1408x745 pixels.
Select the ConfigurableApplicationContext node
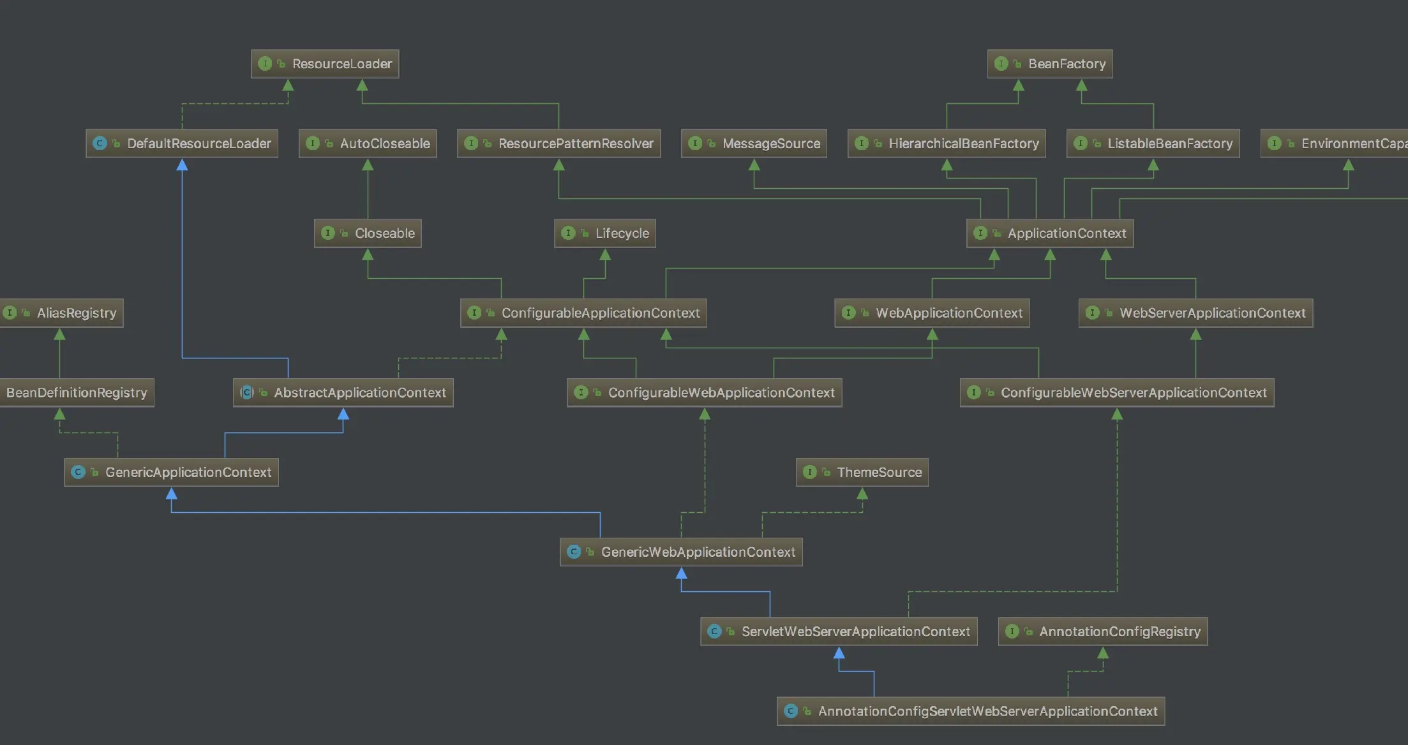(600, 313)
